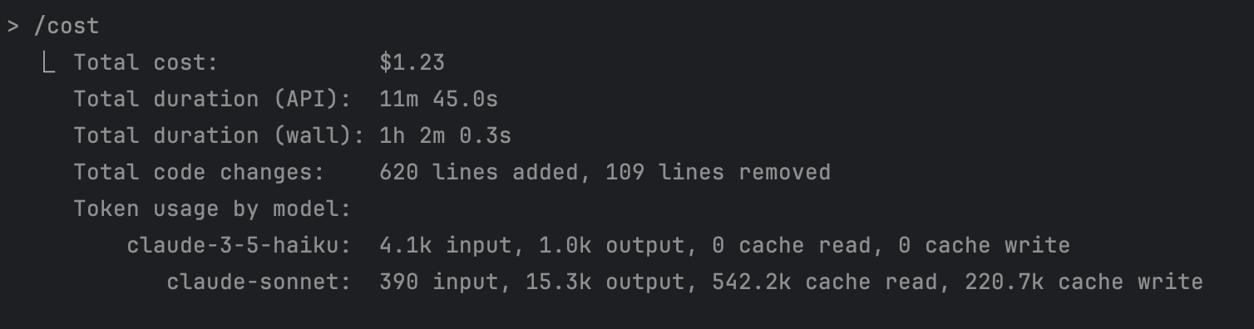Click the 1h 2m 0.3s wall duration
Screen dimensions: 1254x329
(445, 135)
